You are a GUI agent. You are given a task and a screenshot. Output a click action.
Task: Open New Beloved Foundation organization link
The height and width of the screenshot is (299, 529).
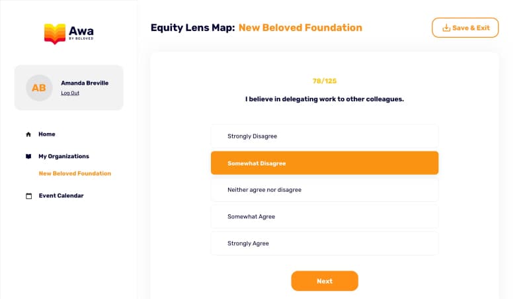click(x=75, y=173)
